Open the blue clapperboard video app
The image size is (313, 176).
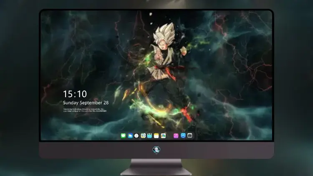tap(149, 136)
